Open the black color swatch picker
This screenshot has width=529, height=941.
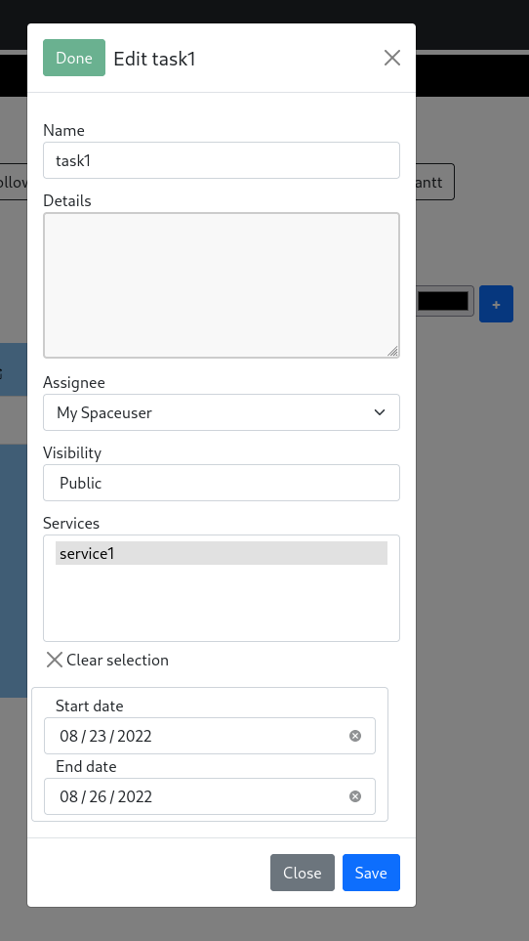443,301
